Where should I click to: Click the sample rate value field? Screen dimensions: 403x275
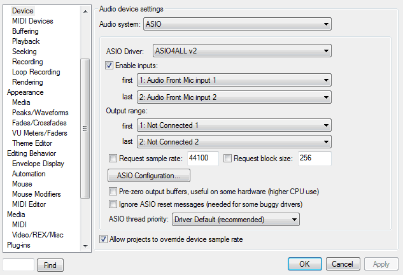[202, 159]
